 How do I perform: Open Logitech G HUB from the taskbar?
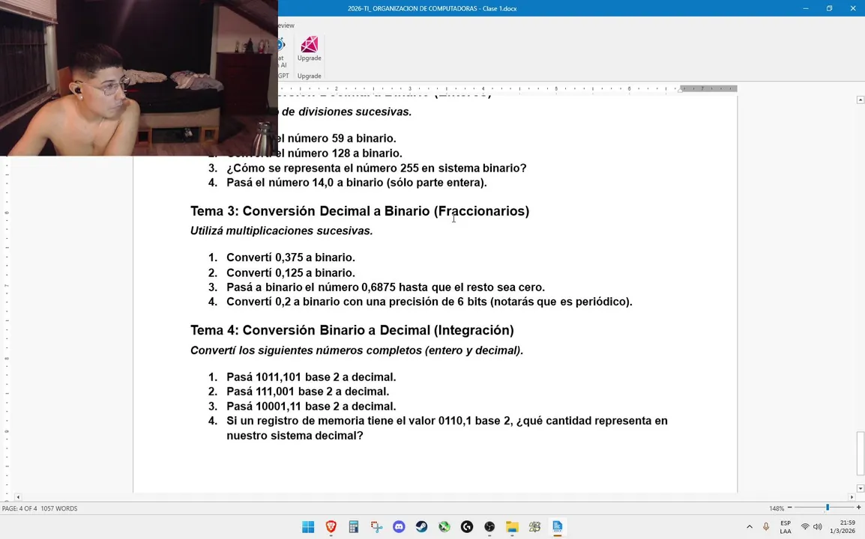[467, 527]
